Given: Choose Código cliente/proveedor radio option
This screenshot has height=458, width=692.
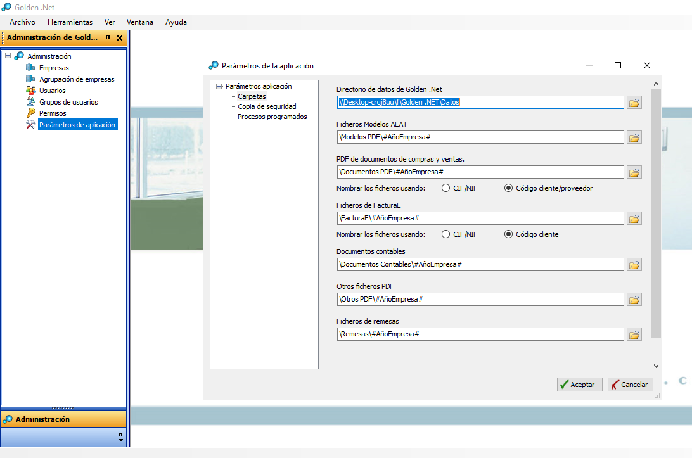Looking at the screenshot, I should 508,188.
